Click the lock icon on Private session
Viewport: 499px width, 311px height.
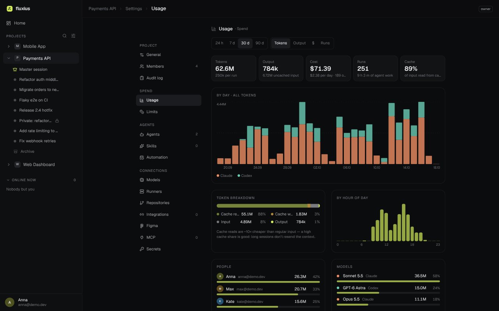(x=57, y=121)
